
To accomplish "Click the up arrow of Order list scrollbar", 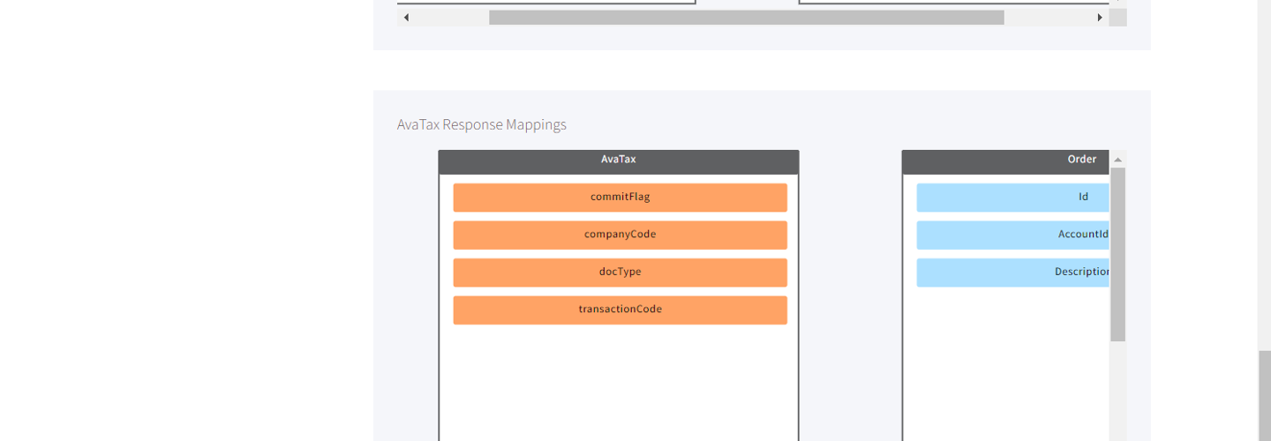I will tap(1117, 160).
